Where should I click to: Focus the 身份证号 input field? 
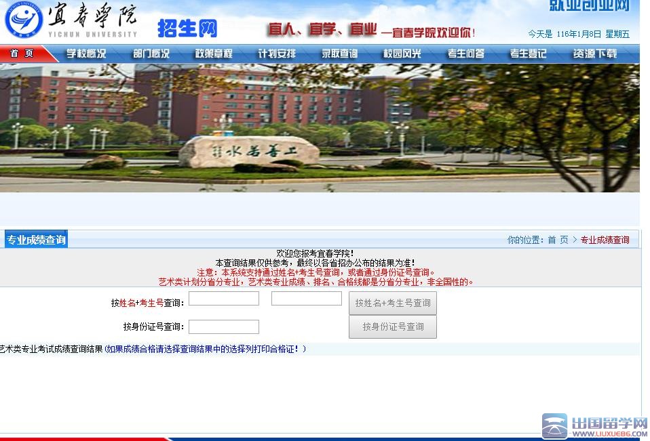coord(224,327)
